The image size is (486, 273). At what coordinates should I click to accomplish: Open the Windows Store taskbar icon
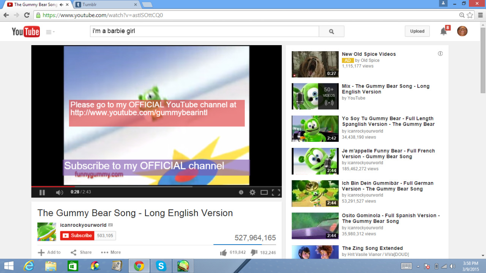73,266
